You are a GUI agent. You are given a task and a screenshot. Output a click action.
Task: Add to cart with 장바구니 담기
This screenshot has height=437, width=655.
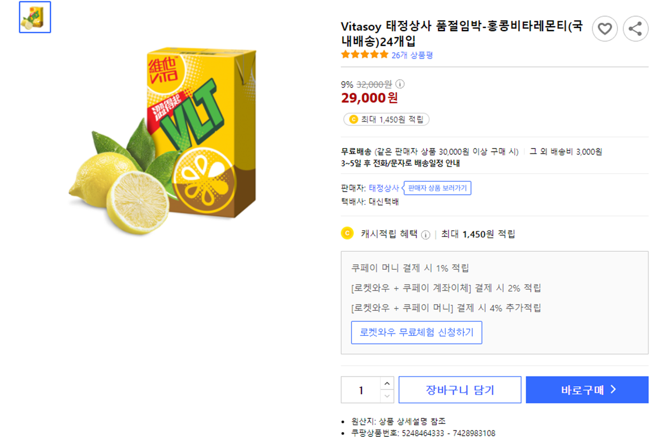point(460,390)
